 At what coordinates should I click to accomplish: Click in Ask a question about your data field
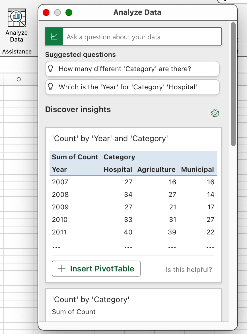click(142, 37)
